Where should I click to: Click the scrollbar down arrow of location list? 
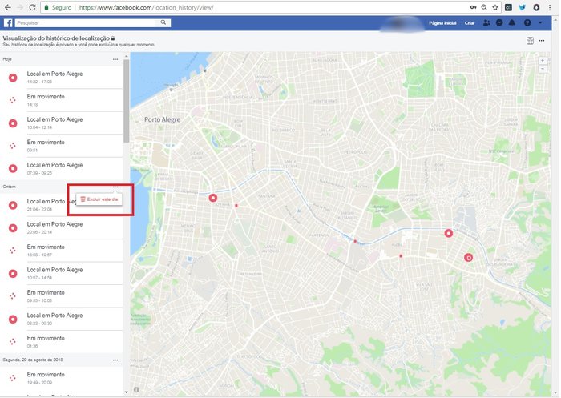(x=127, y=392)
